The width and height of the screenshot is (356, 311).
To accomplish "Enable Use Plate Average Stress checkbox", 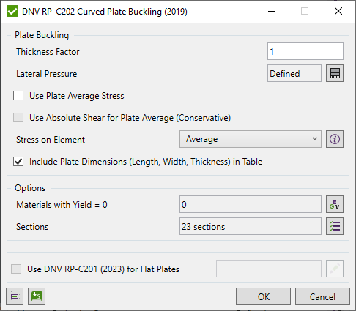I will (18, 96).
